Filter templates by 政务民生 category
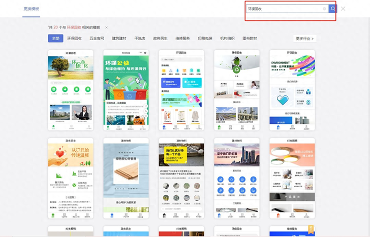Screen dimensions: 370x237 tap(160, 38)
